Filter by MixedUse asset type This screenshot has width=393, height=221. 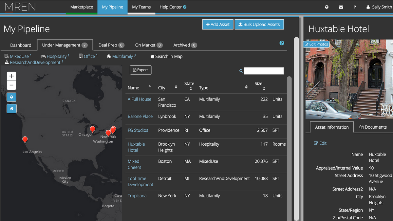(18, 56)
